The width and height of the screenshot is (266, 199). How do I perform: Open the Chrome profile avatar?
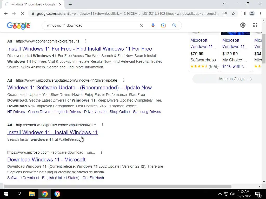click(252, 13)
